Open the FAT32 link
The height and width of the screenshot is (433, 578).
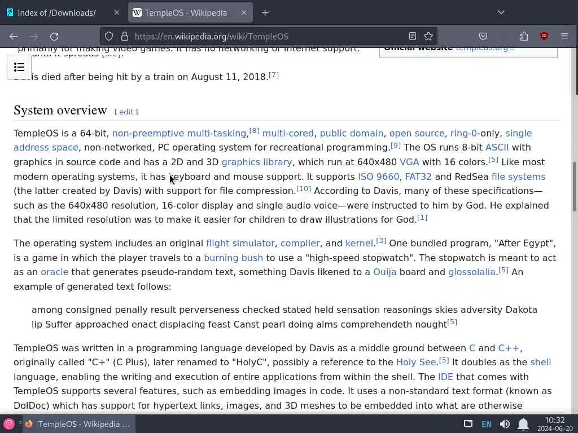pos(418,176)
